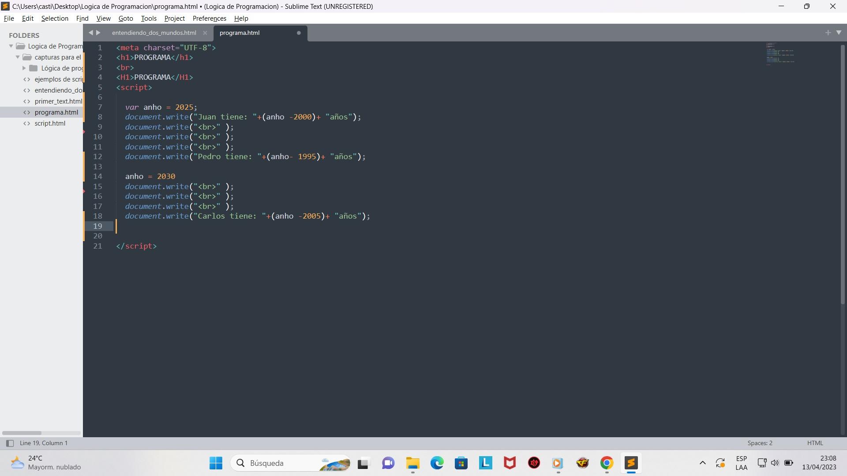Open the media player taskbar icon

point(558,463)
